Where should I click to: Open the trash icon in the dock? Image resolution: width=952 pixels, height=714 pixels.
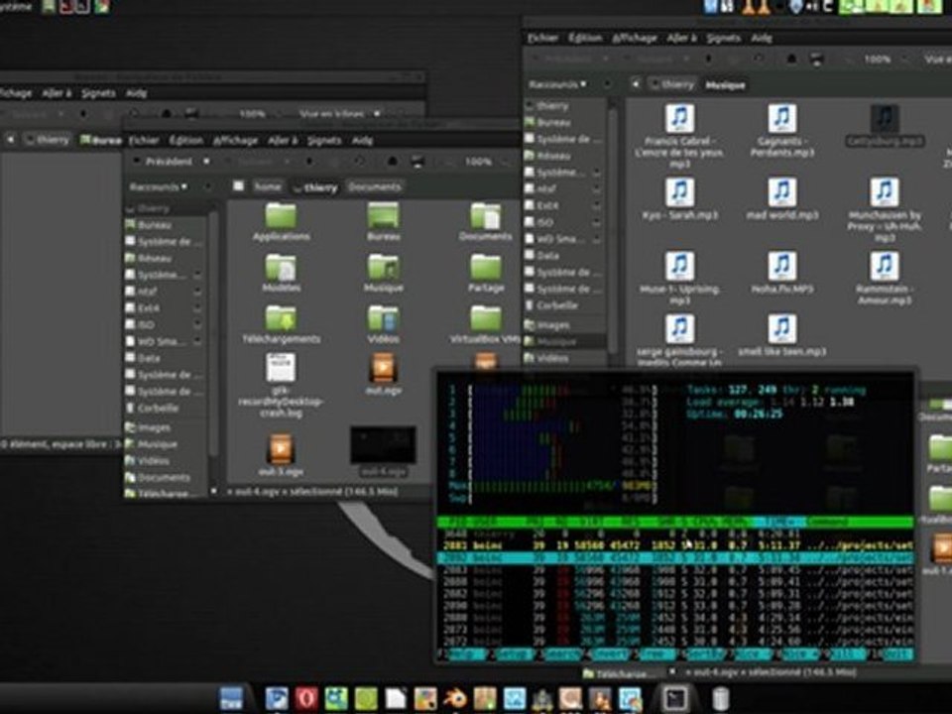tap(720, 698)
